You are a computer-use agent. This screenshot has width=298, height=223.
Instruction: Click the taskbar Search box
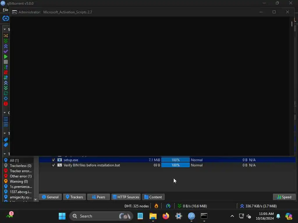click(101, 216)
